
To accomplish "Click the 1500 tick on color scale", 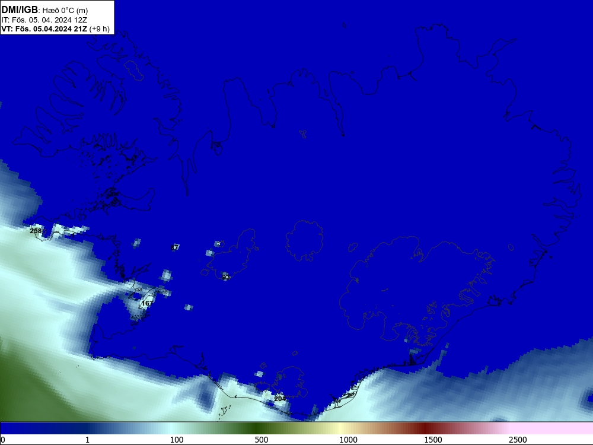I will (433, 440).
